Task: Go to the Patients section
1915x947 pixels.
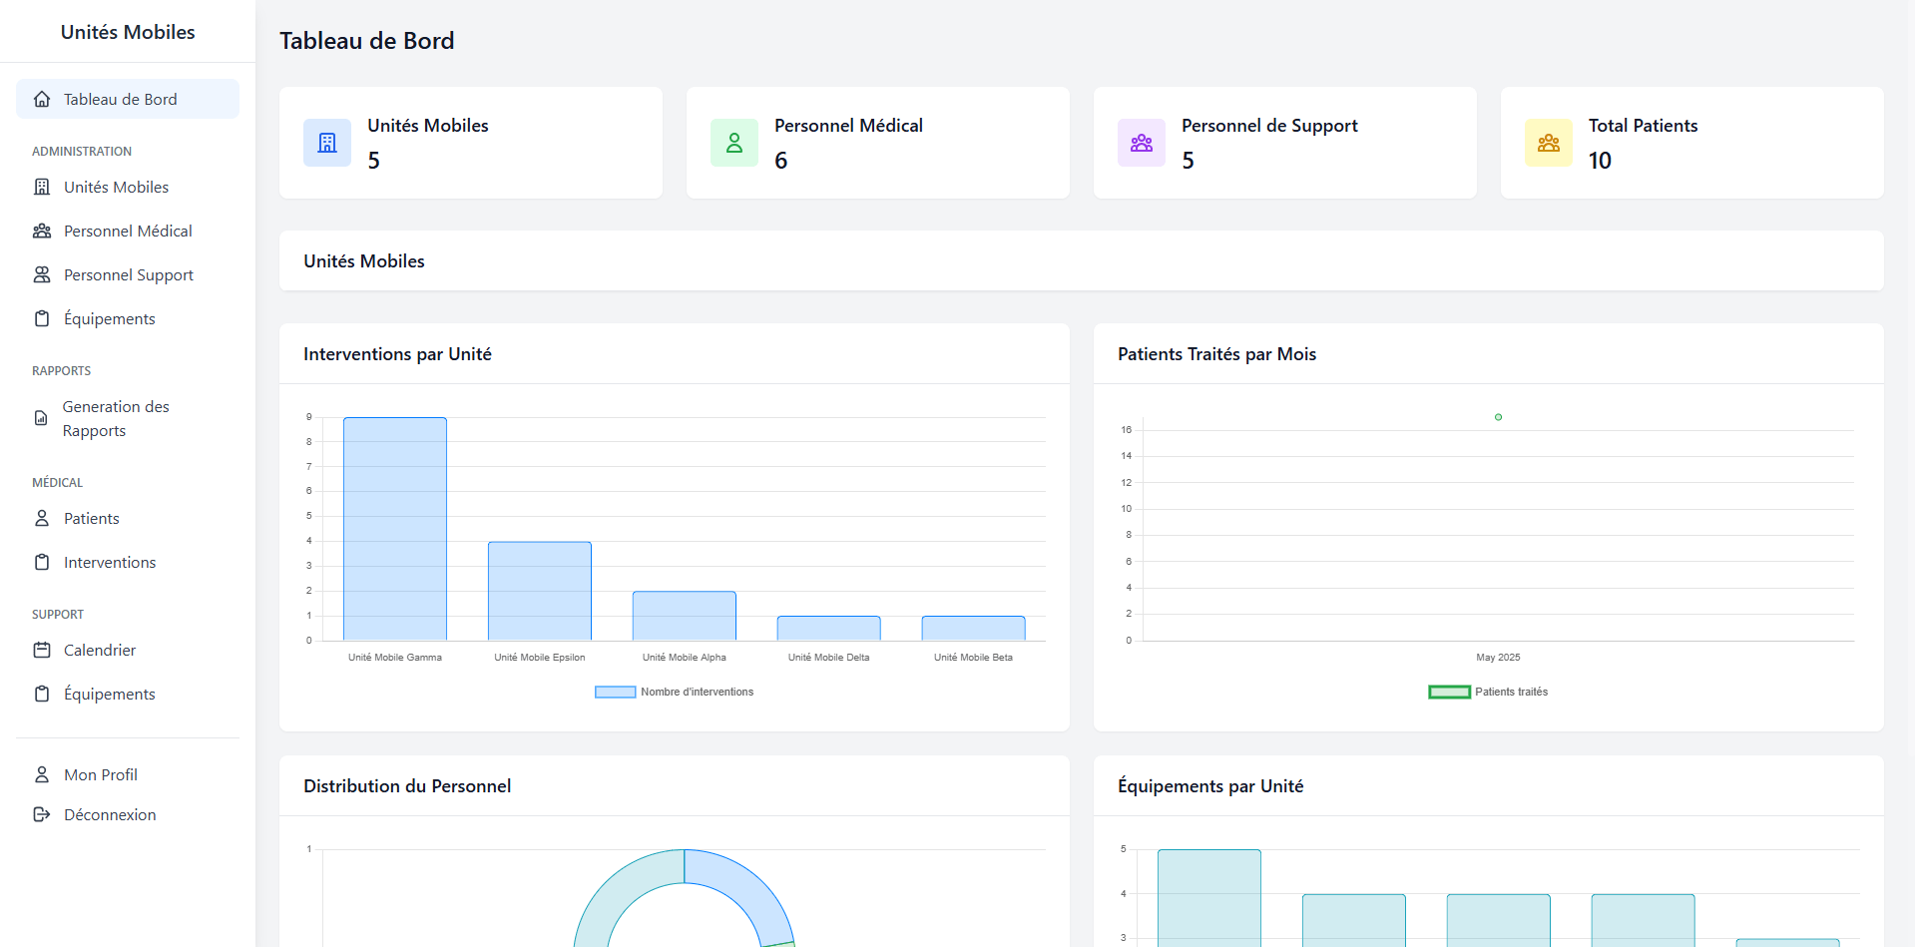Action: [128, 518]
